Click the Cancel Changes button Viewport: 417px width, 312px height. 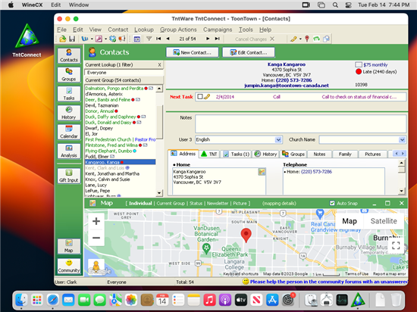[x=255, y=39]
